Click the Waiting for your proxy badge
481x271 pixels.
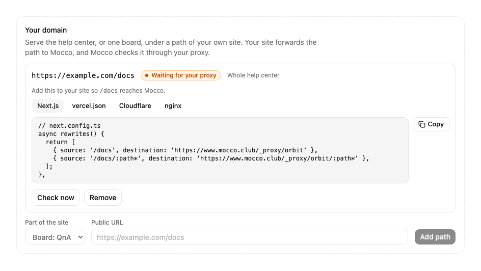(x=181, y=75)
